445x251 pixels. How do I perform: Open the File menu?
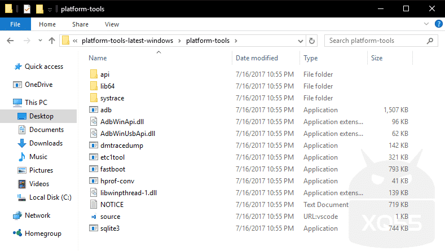click(x=15, y=24)
